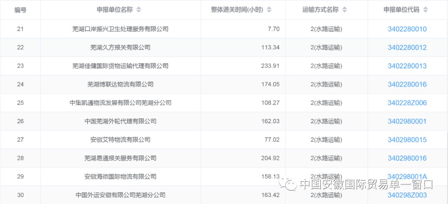Click row number 22
This screenshot has height=204, width=448.
click(x=20, y=48)
